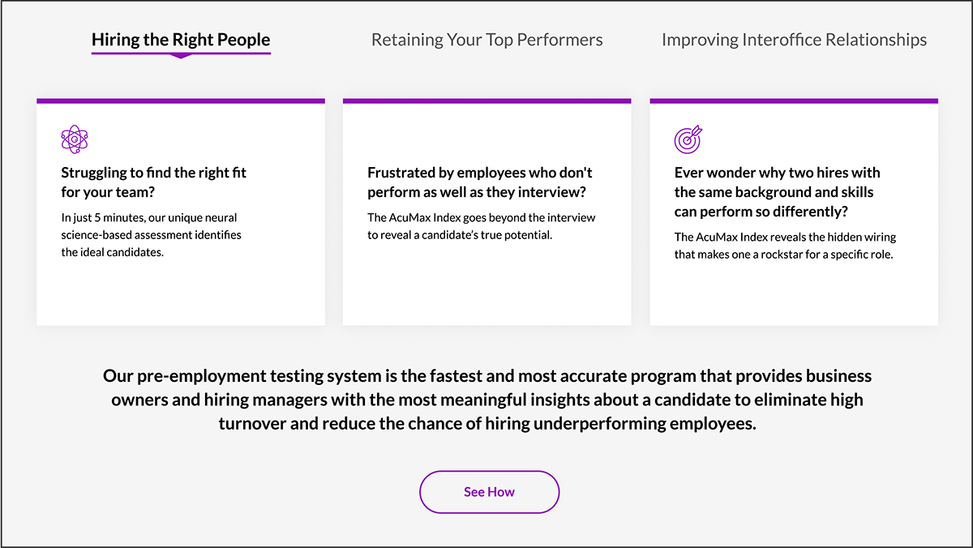The width and height of the screenshot is (973, 548).
Task: Click the 'Ever wonder why two hires' heading
Action: point(777,192)
